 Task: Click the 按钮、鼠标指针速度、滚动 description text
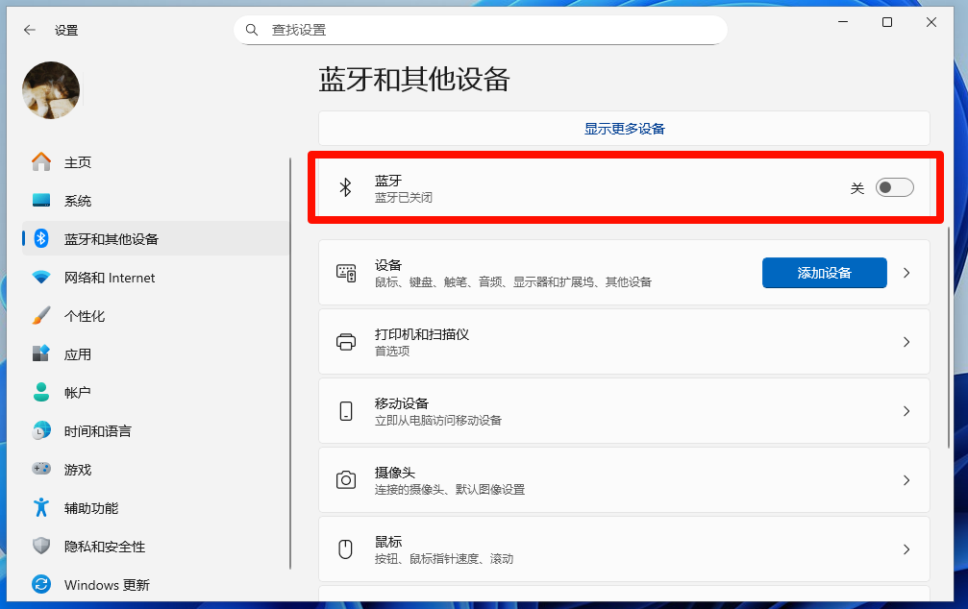pos(443,558)
